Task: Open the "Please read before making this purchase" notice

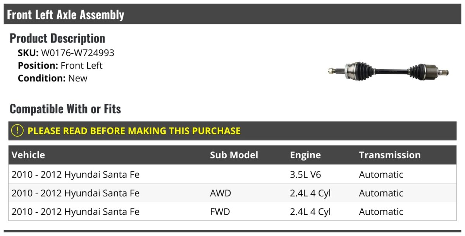Action: point(134,131)
